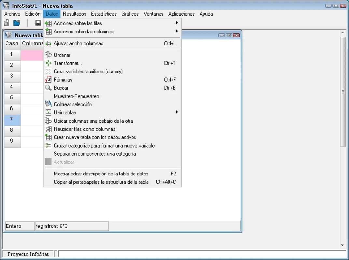Click the new table toolbar icon
Image resolution: width=349 pixels, height=260 pixels.
tap(6, 23)
